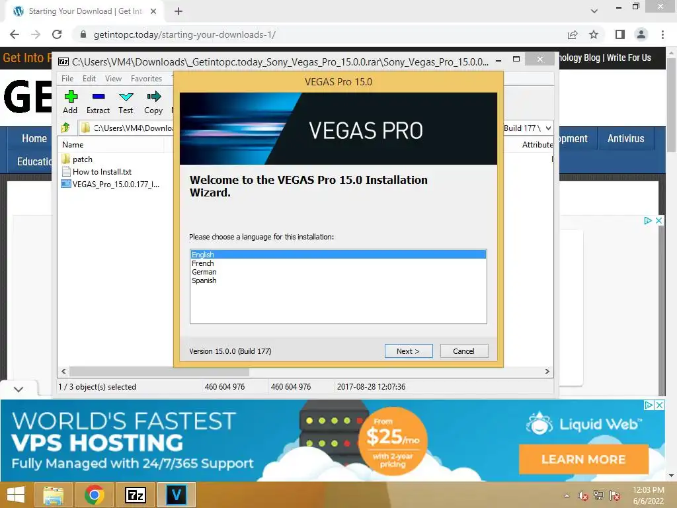Switch to 7-Zip in the taskbar

click(x=135, y=495)
